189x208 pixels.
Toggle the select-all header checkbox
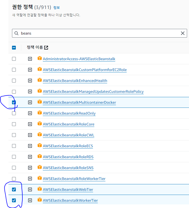14,48
